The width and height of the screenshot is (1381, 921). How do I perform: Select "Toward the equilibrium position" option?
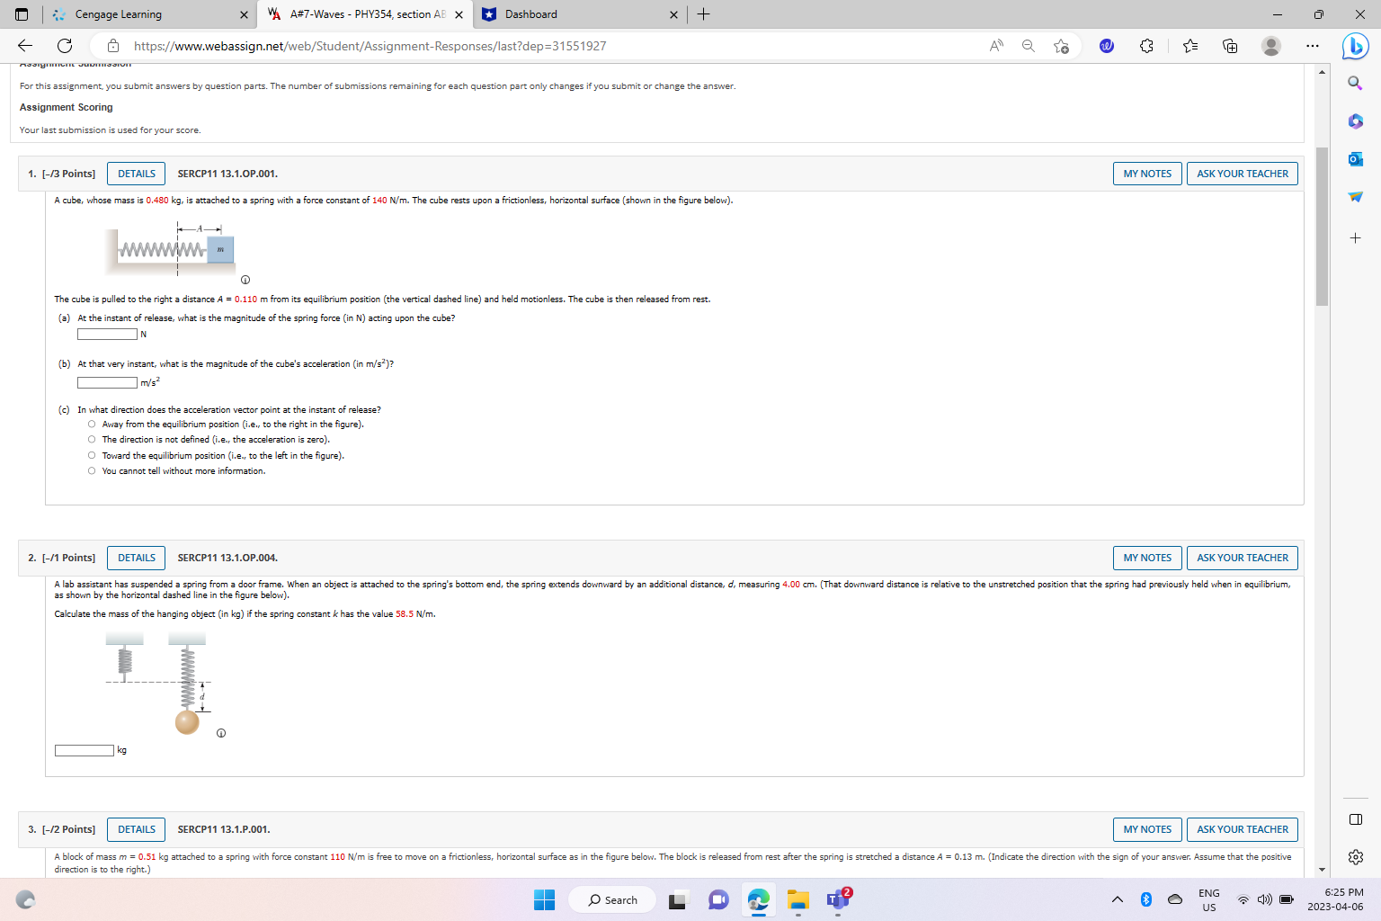(x=91, y=455)
